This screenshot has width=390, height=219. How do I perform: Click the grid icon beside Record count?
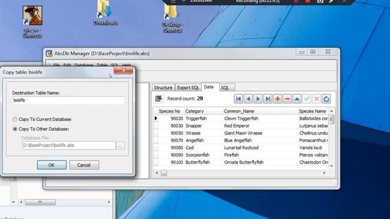tap(158, 99)
